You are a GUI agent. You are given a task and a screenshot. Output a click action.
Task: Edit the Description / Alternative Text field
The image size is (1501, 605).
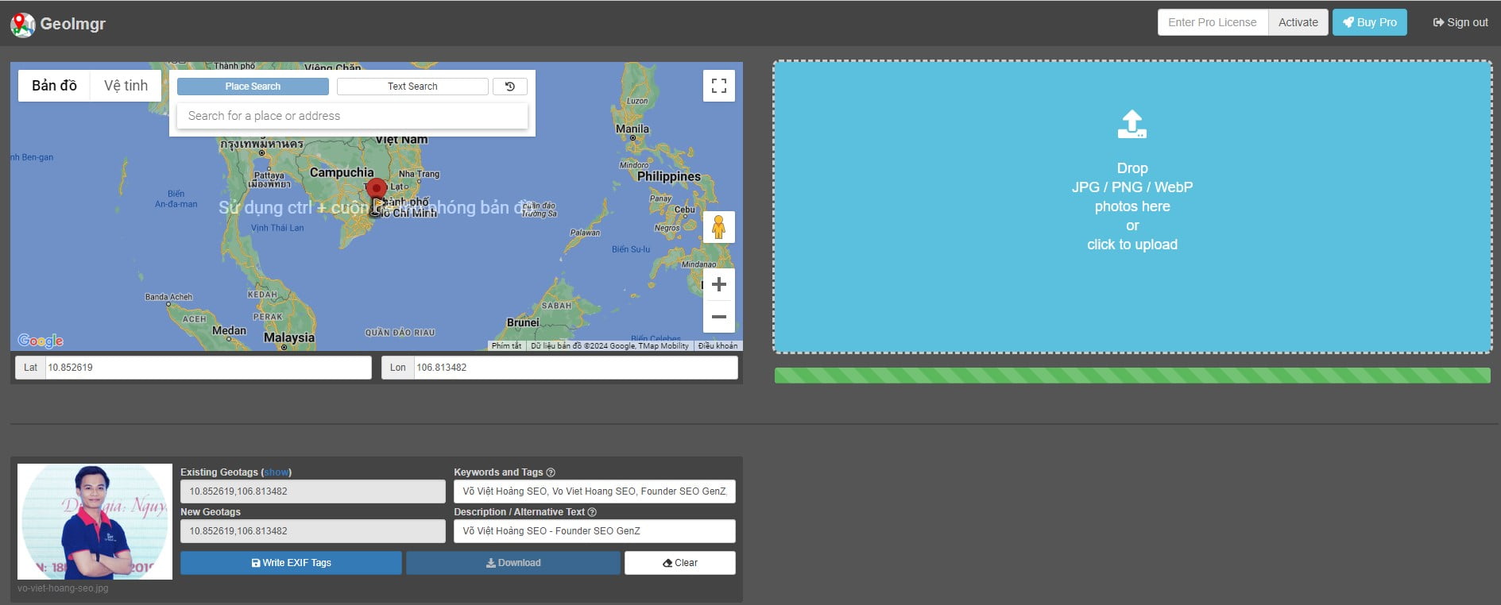tap(594, 531)
